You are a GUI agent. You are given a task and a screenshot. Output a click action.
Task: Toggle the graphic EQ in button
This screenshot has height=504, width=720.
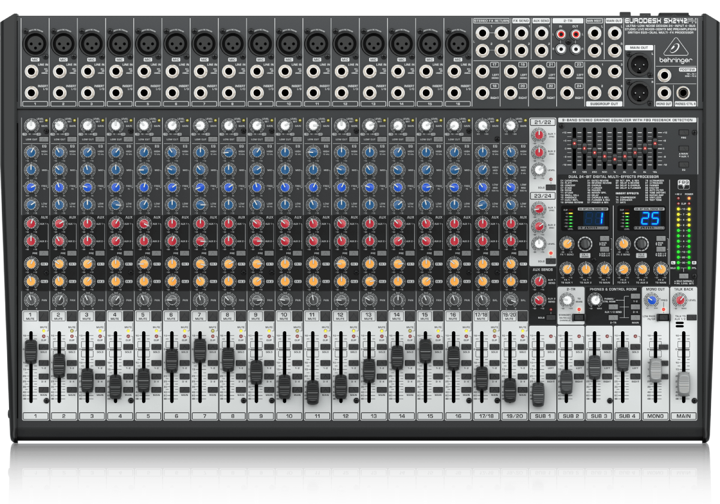coord(683,163)
